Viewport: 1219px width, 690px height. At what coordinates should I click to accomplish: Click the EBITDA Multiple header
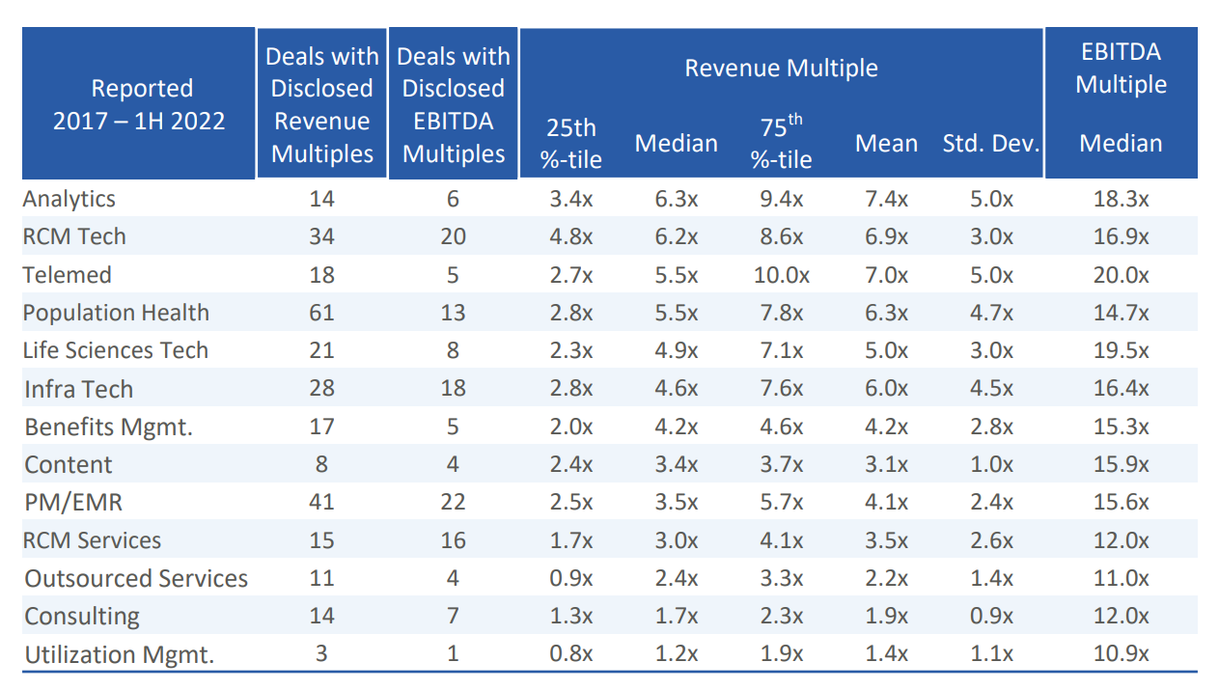coord(1122,69)
